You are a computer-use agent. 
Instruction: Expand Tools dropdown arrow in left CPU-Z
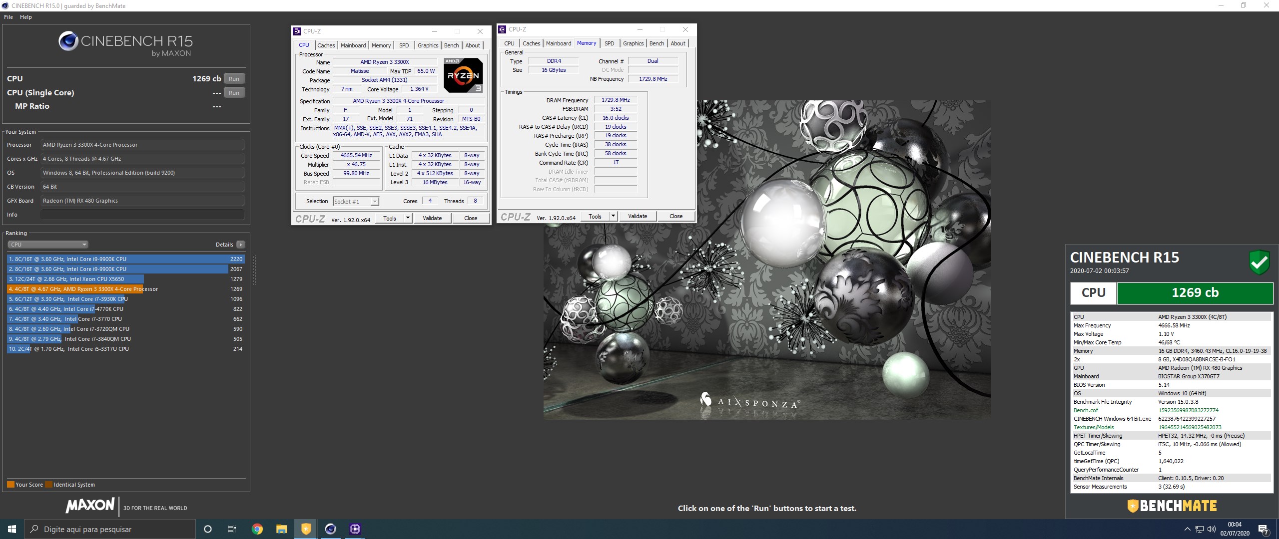pyautogui.click(x=408, y=218)
